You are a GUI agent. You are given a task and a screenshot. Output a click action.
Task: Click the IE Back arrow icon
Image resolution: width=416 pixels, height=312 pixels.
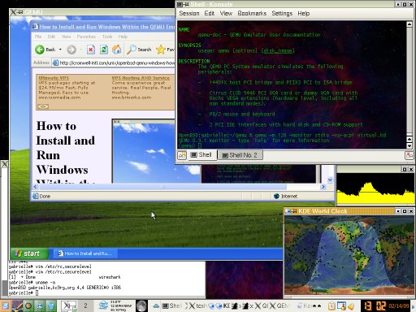pos(40,50)
